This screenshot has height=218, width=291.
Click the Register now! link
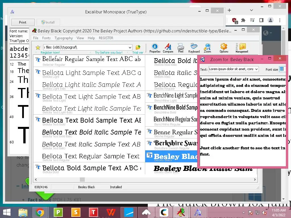click(x=50, y=53)
